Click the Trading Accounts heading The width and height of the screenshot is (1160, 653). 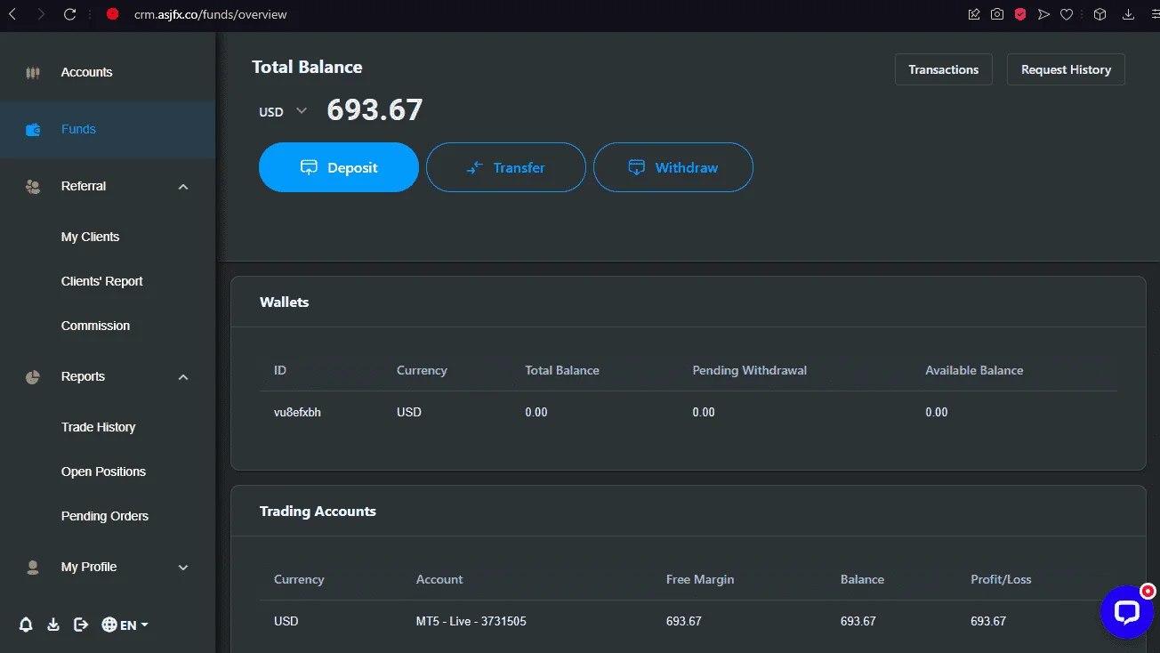pos(318,512)
